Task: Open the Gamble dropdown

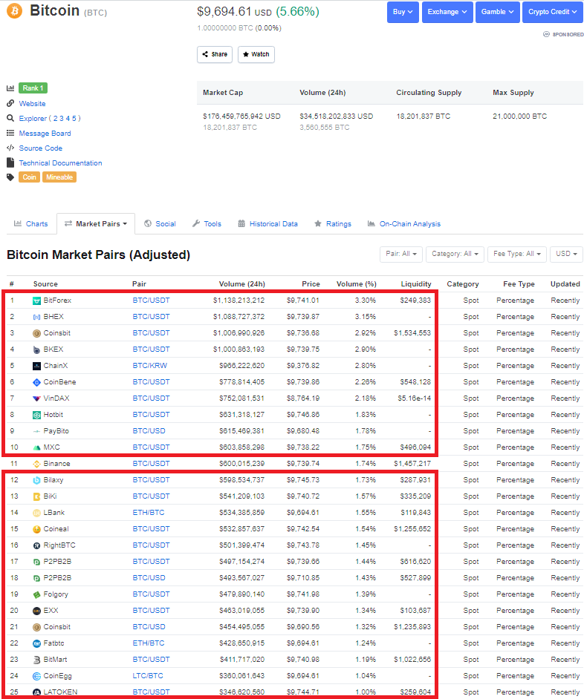Action: point(497,12)
